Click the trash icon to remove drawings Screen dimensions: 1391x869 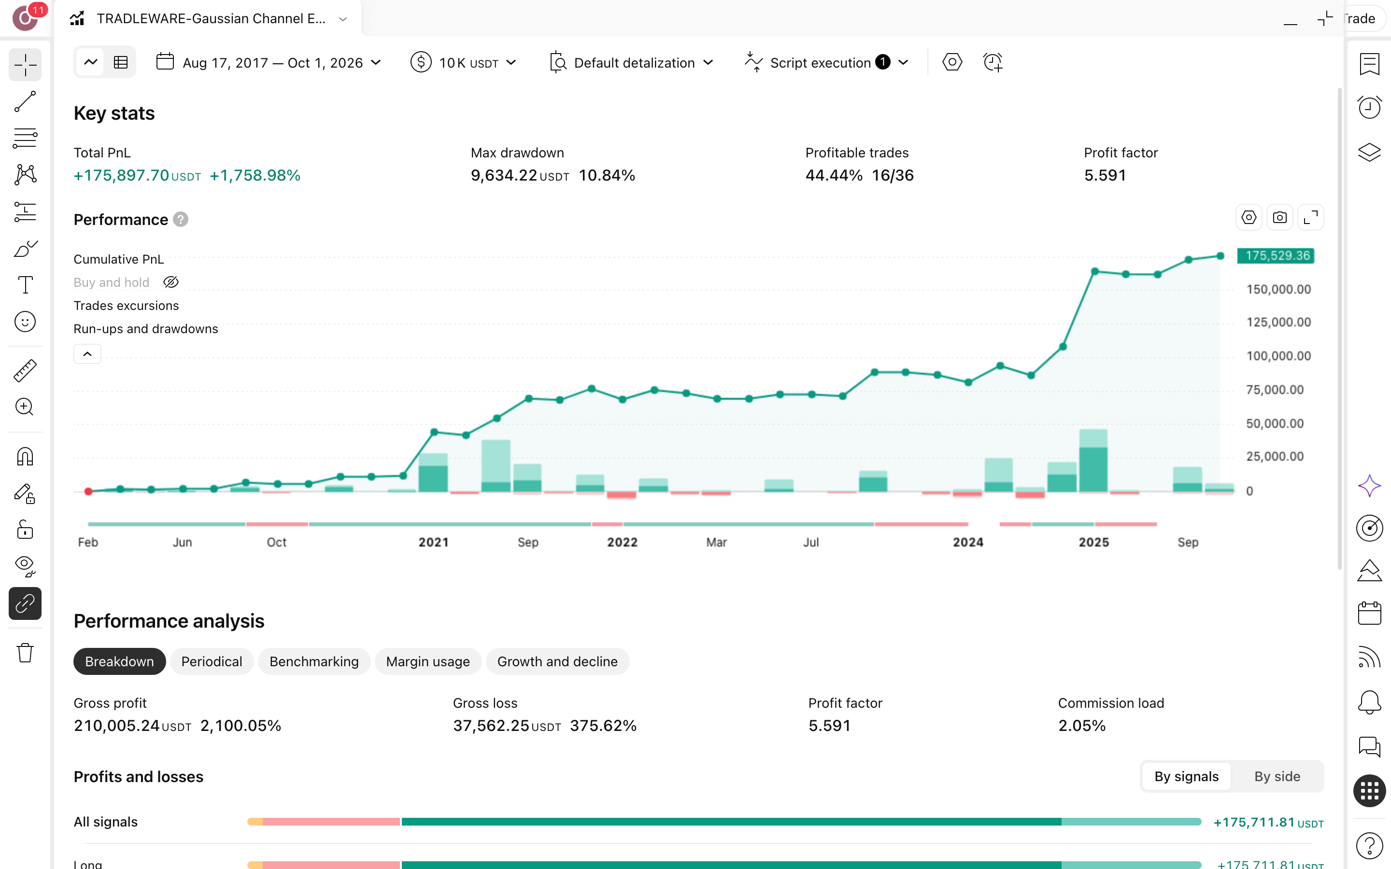(x=25, y=652)
